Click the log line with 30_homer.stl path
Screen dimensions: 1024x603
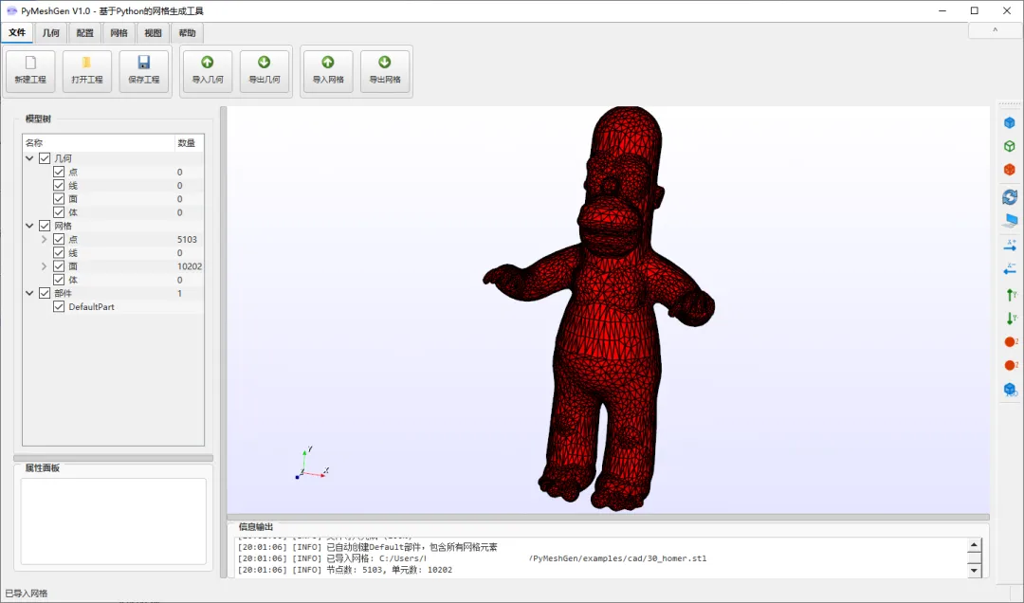click(472, 558)
